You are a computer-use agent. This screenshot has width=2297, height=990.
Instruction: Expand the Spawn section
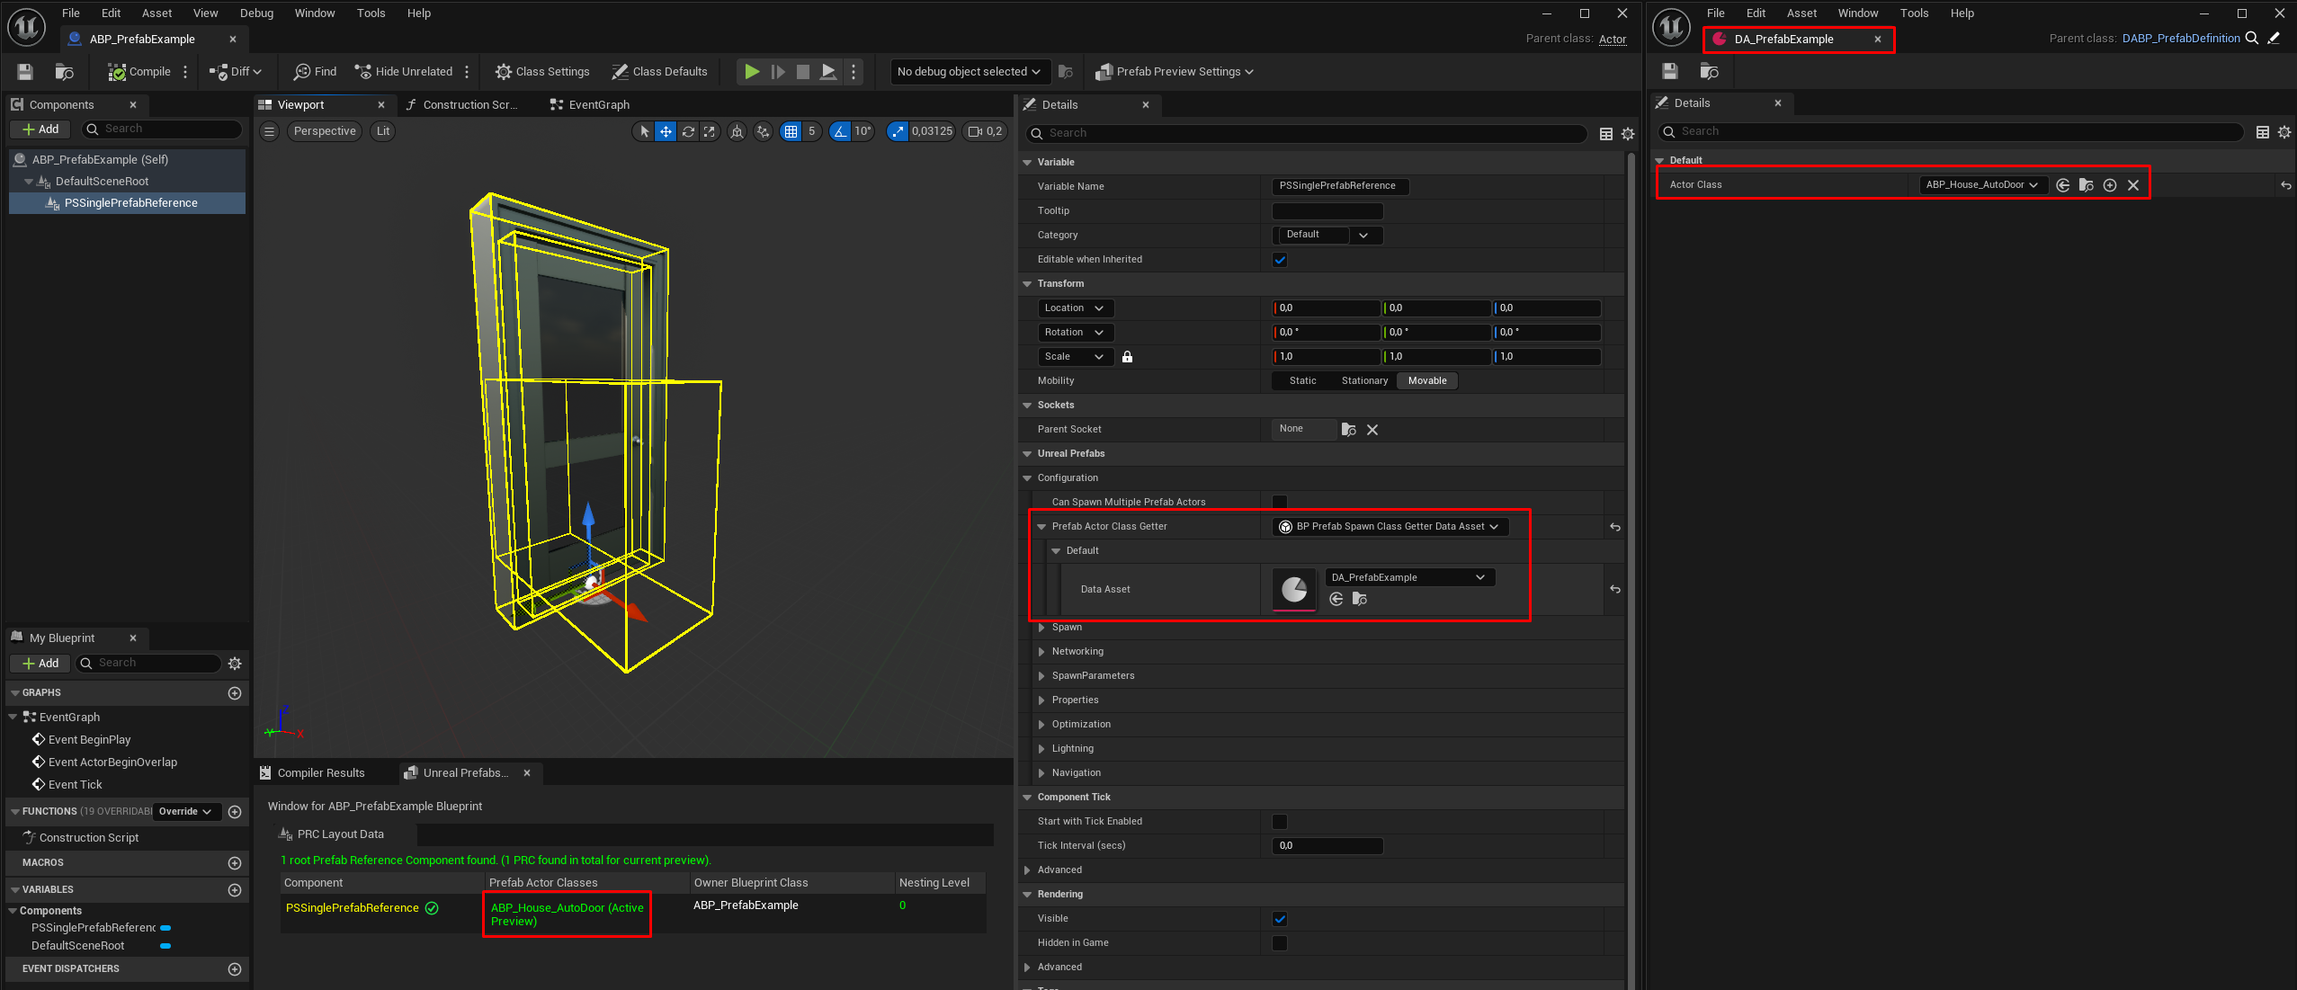[x=1042, y=628]
